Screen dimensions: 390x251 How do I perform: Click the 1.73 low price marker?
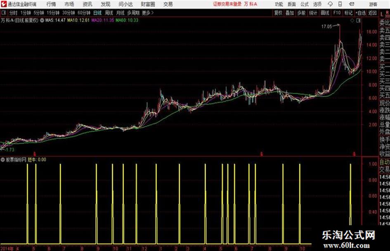[x=9, y=150]
